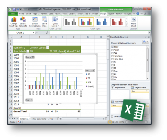Screen dimensions: 167x140
Task: Select column G header
Action: click(x=88, y=37)
